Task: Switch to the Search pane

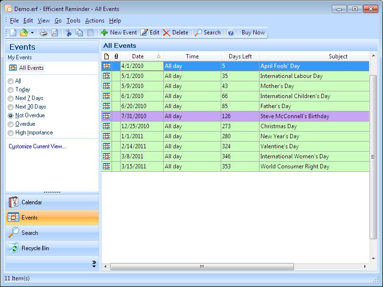Action: pyautogui.click(x=52, y=233)
